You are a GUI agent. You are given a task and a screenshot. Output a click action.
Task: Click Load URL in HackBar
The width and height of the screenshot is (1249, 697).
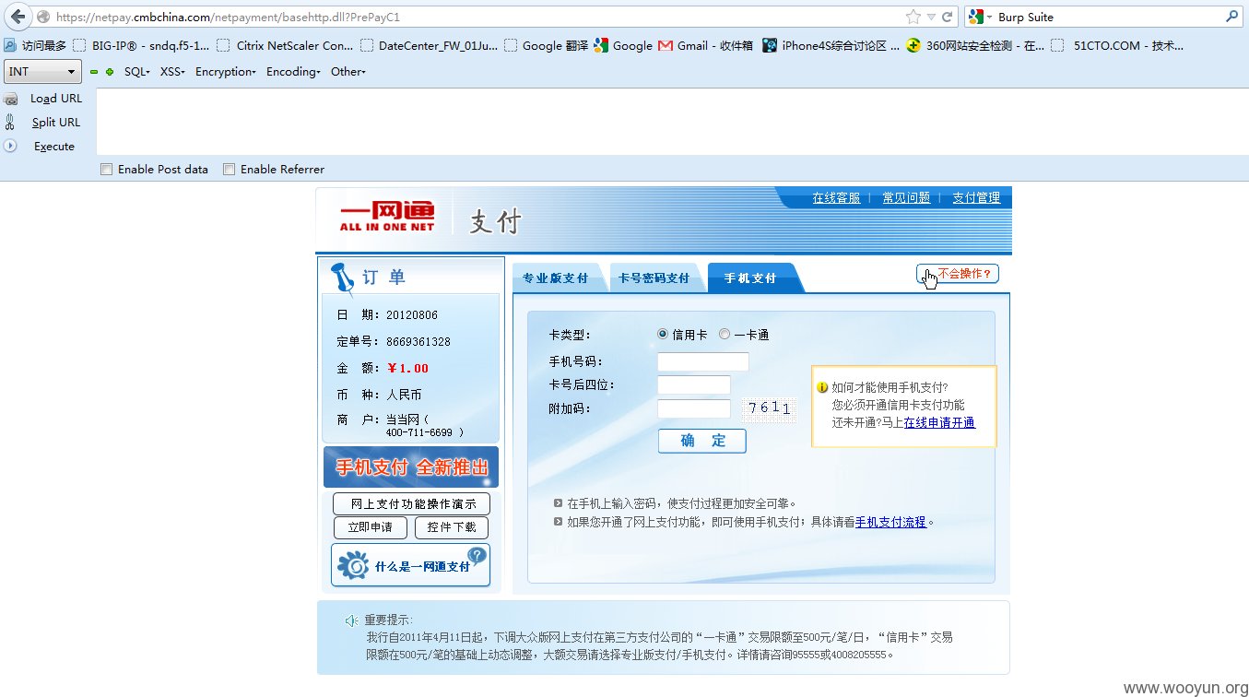(56, 99)
